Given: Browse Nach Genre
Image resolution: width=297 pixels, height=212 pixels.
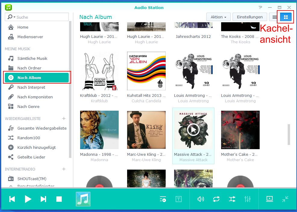Looking at the screenshot, I should 37,107.
